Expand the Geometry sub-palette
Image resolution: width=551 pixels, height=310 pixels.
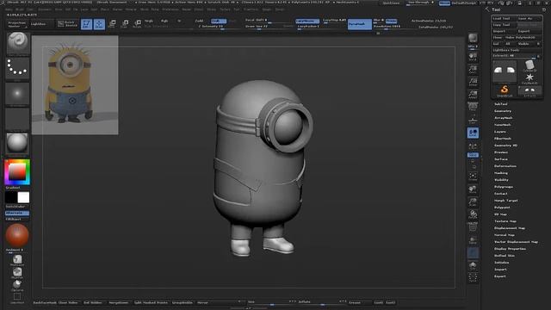(503, 111)
